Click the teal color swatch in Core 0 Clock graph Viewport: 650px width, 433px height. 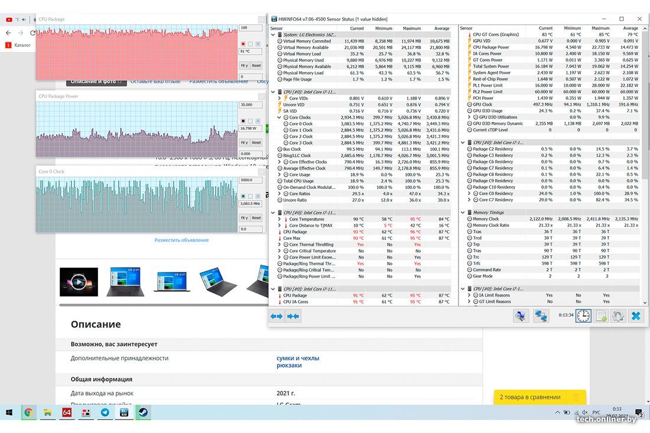pyautogui.click(x=243, y=197)
